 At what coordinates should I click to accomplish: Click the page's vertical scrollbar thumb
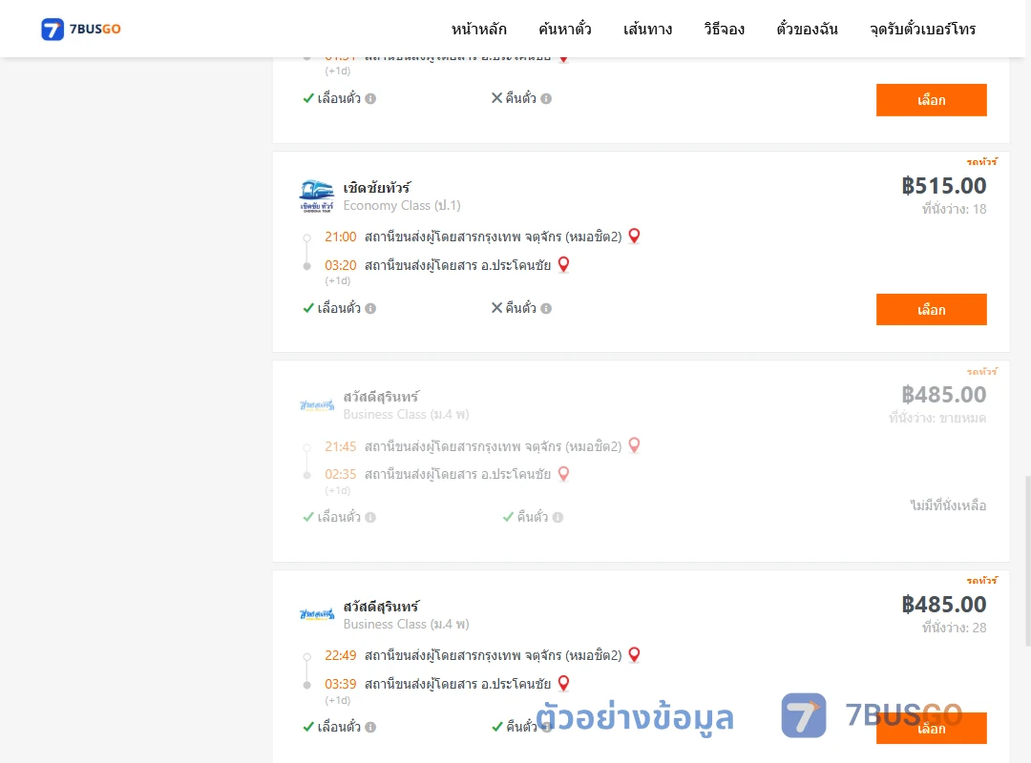(1028, 562)
